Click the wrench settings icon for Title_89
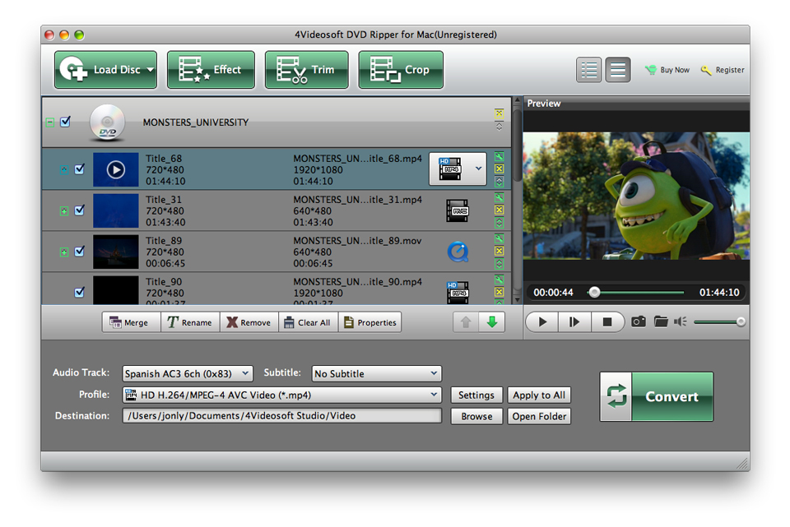This screenshot has height=527, width=790. tap(499, 238)
